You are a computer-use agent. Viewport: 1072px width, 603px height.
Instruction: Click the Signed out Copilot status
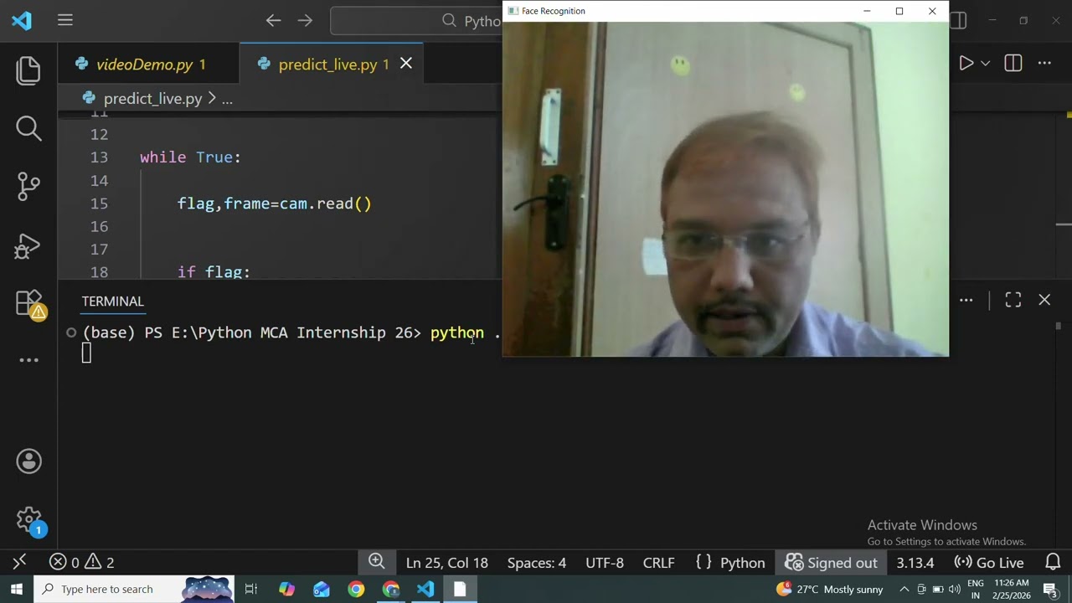(832, 563)
